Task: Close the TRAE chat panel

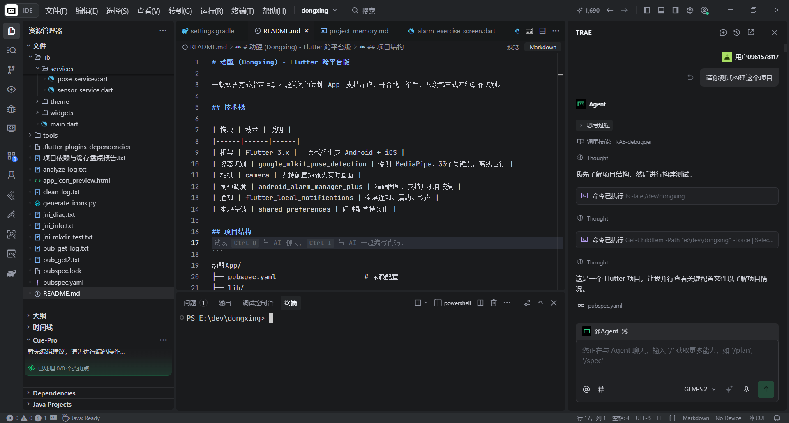Action: (775, 32)
